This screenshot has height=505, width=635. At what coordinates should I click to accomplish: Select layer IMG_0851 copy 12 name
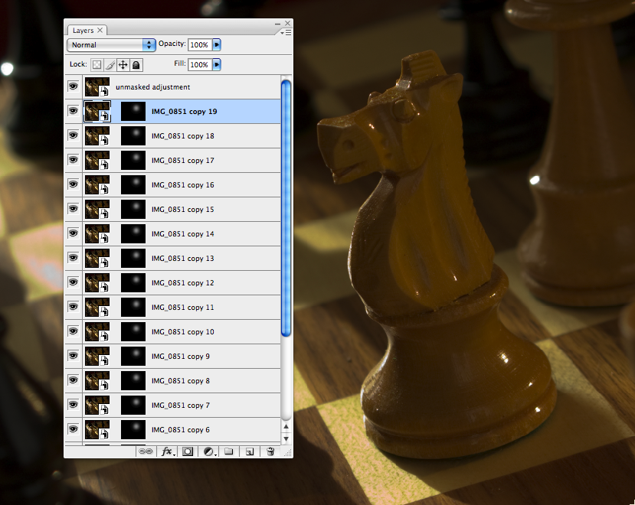(182, 283)
